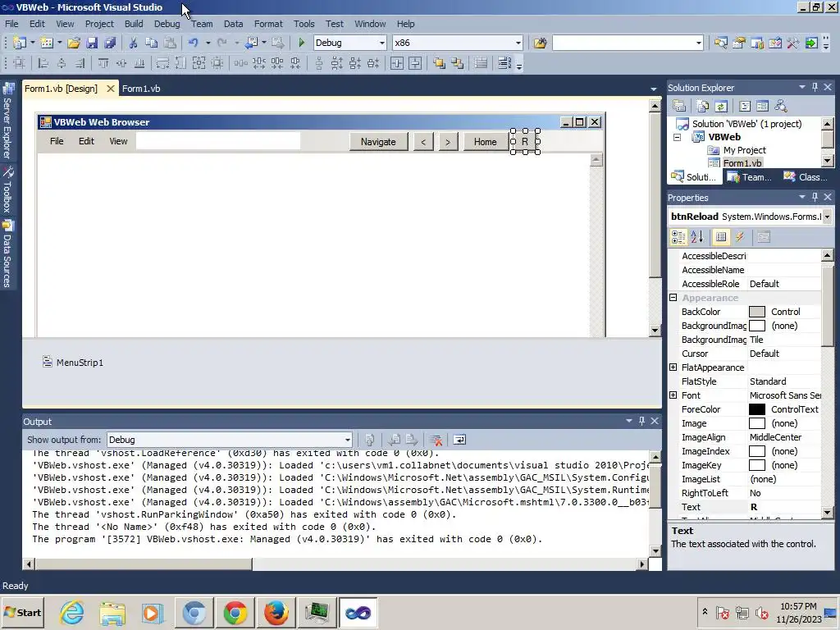Viewport: 840px width, 630px height.
Task: Open Google Chrome from the taskbar
Action: (235, 613)
